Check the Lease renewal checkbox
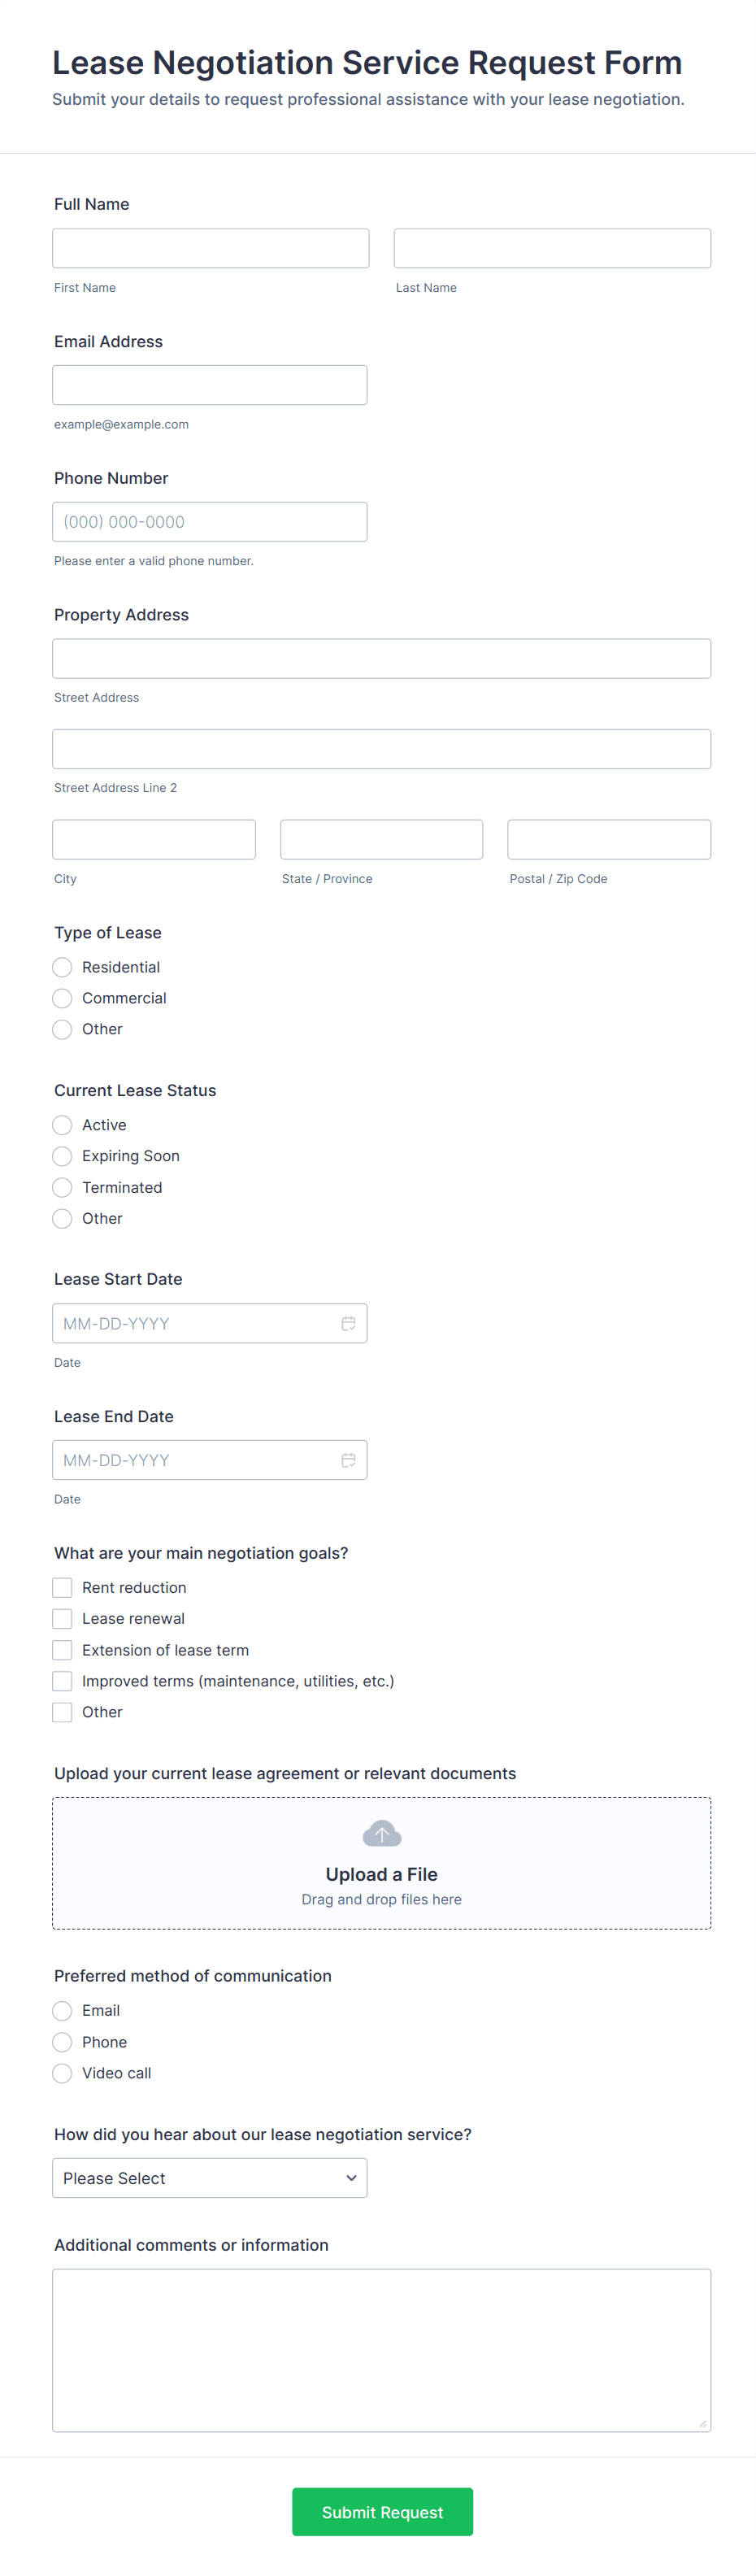Viewport: 756px width, 2576px height. tap(62, 1618)
